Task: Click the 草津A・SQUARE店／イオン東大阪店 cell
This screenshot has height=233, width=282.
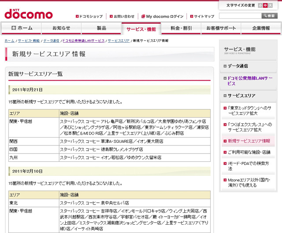Action: coord(135,142)
